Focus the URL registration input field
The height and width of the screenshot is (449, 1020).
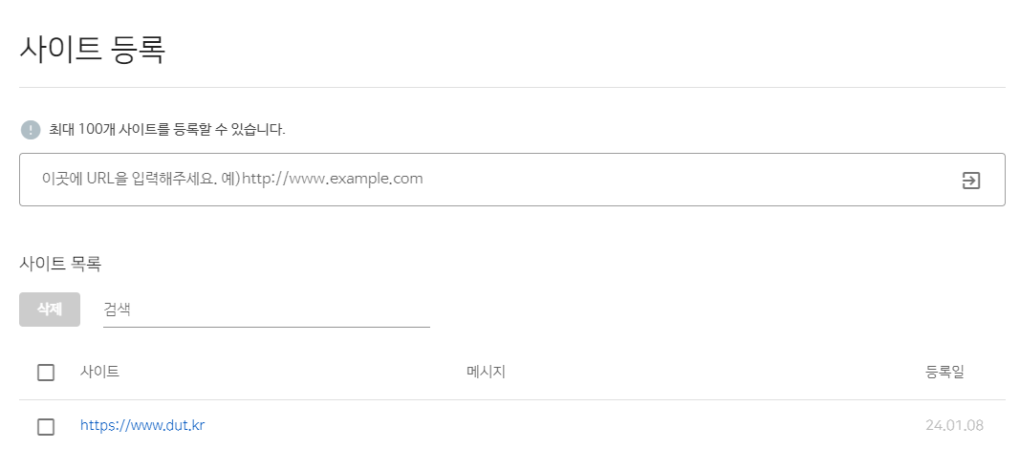512,180
